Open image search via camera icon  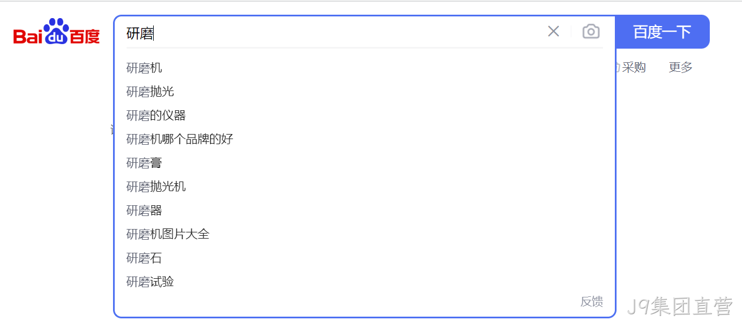coord(591,32)
